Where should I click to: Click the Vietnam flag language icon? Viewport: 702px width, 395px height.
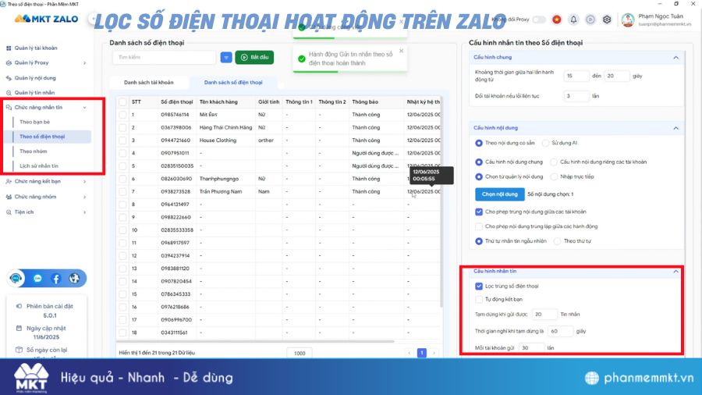pyautogui.click(x=556, y=20)
